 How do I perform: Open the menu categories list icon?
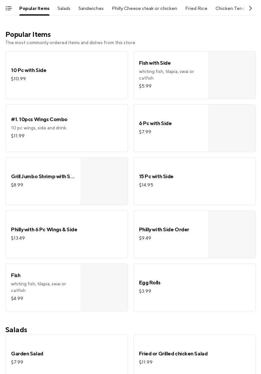(9, 8)
